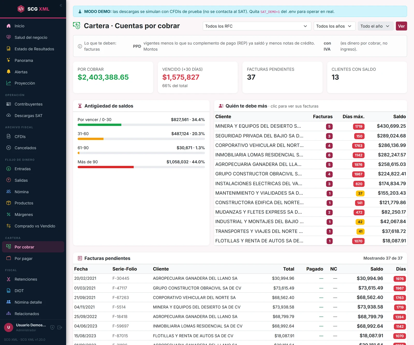This screenshot has height=345, width=414.
Task: Click the red Más de 90 progress bar
Action: point(106,167)
